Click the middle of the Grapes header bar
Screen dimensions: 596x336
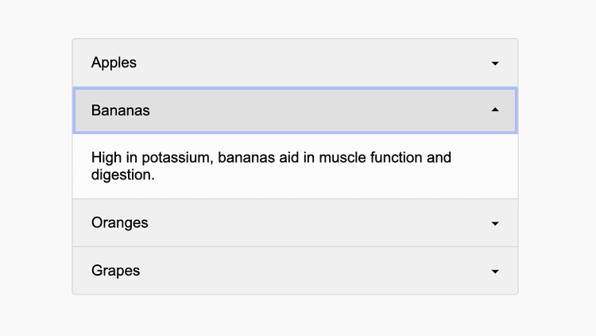[295, 271]
